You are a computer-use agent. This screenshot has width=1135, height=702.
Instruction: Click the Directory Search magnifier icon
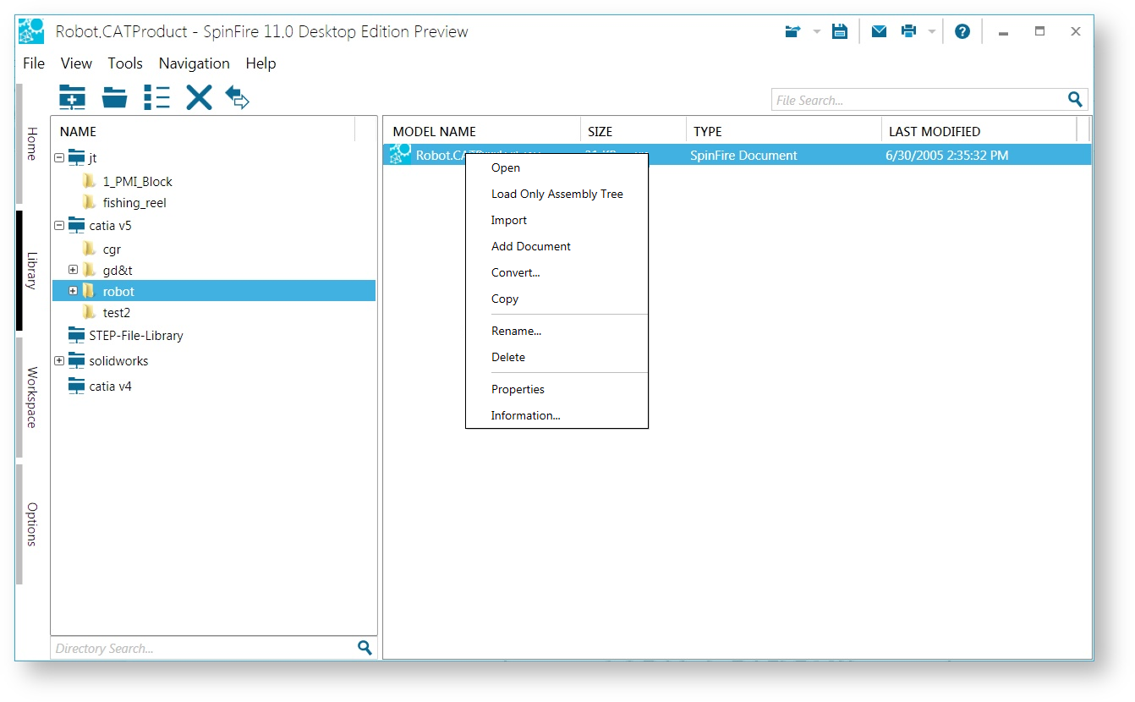[365, 648]
